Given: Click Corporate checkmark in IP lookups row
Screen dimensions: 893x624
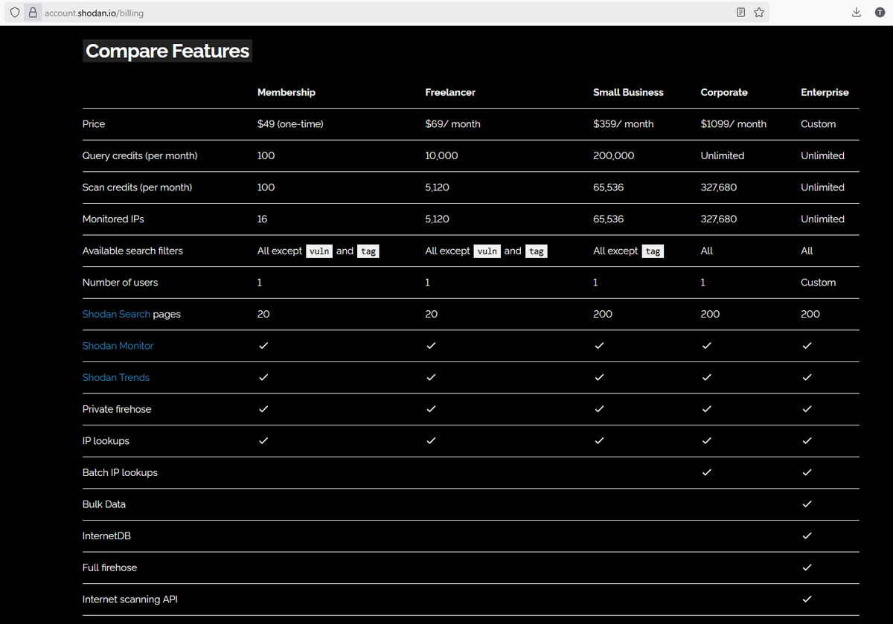Looking at the screenshot, I should point(706,441).
